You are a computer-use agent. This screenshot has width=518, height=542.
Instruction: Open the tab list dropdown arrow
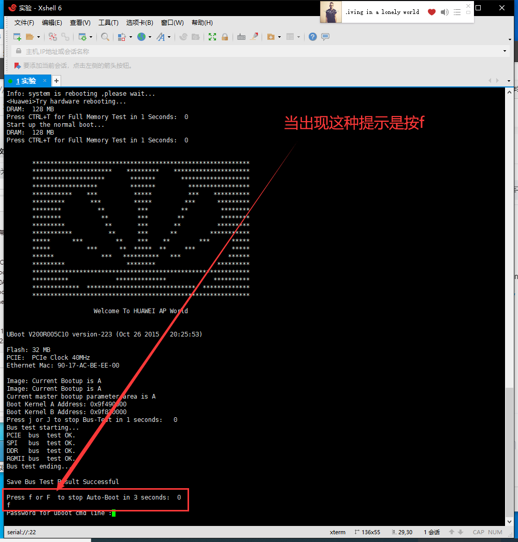pos(509,81)
